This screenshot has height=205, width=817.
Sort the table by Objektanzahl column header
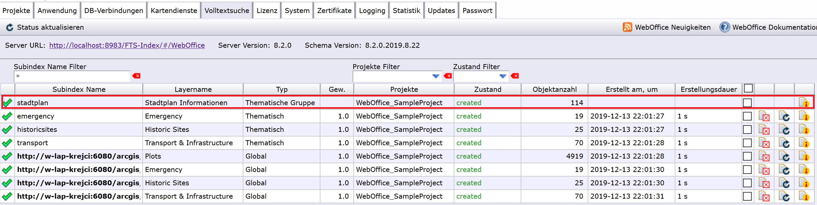pos(554,89)
